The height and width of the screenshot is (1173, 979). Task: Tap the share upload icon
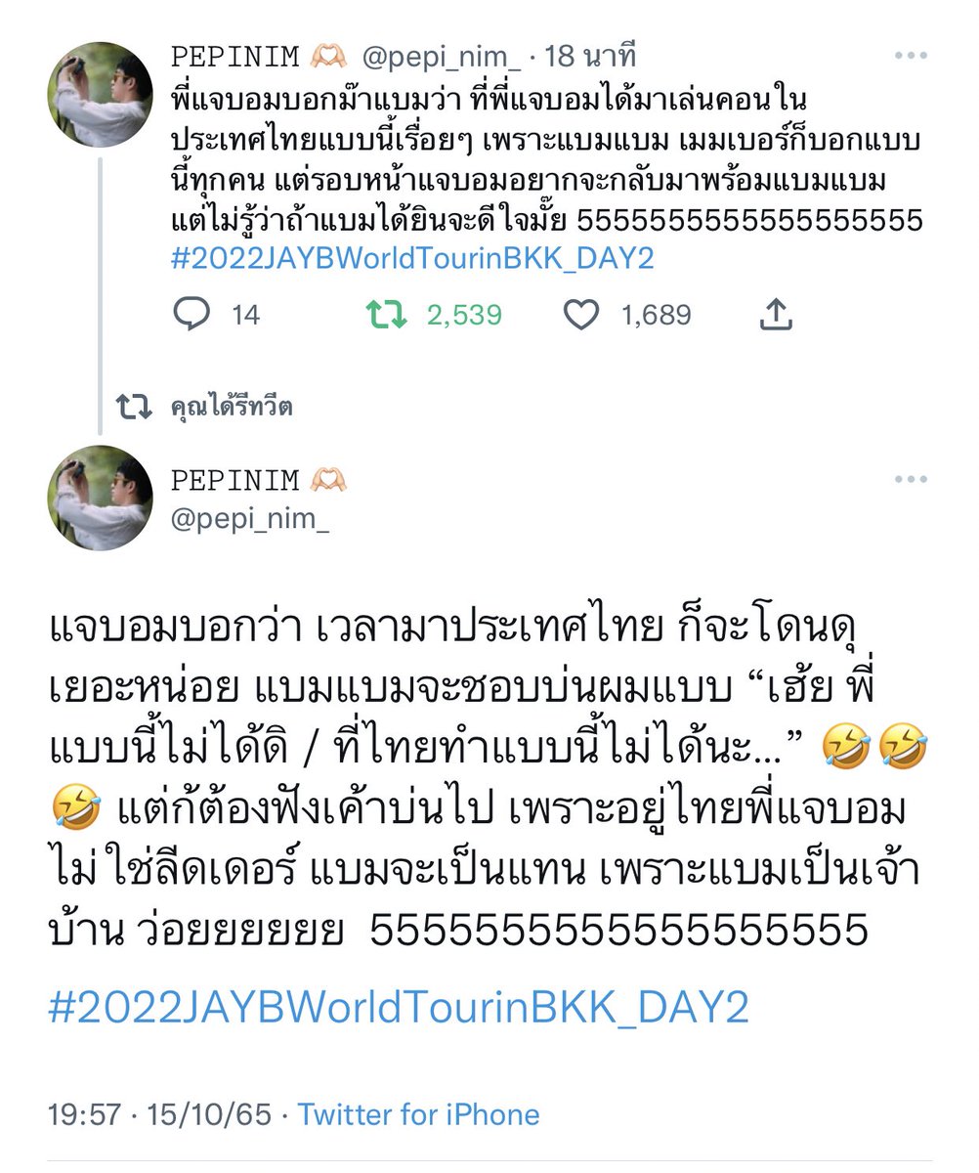click(775, 315)
